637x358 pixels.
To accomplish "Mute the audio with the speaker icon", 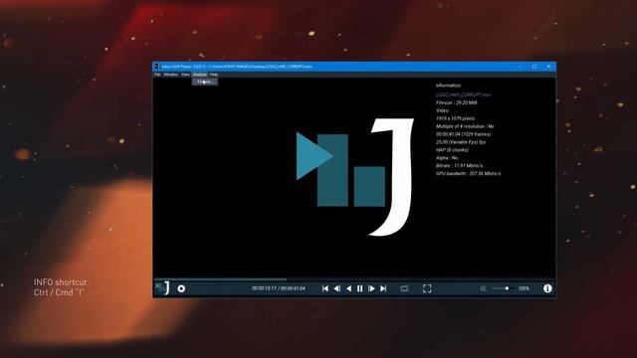I will coord(483,288).
